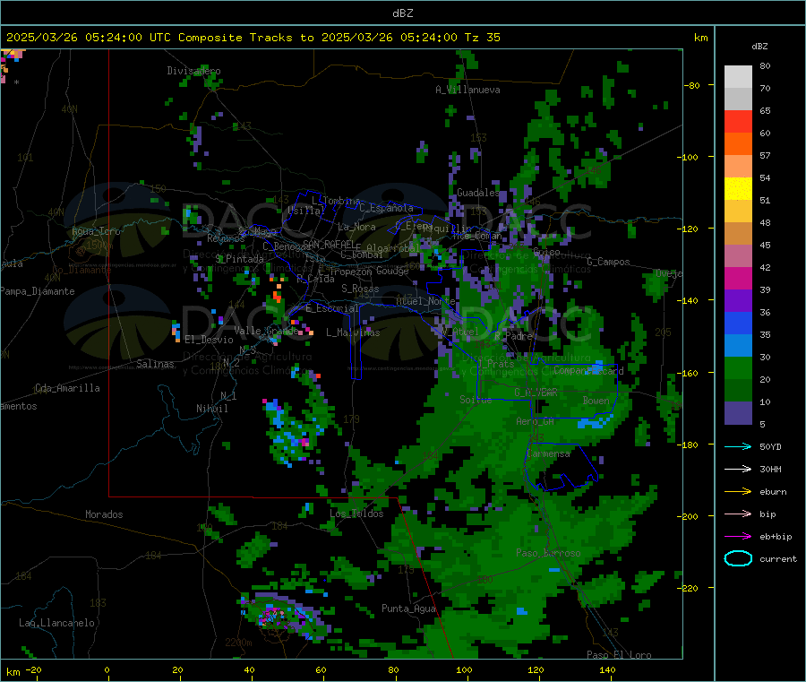The width and height of the screenshot is (806, 682).
Task: Click the Bowen map label
Action: click(x=596, y=400)
